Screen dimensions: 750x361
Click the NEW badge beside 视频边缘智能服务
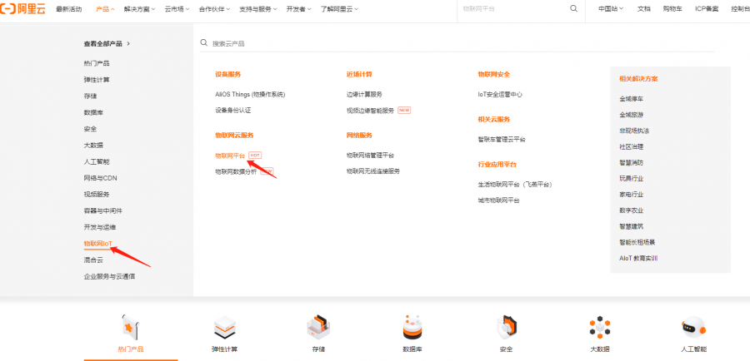coord(404,111)
